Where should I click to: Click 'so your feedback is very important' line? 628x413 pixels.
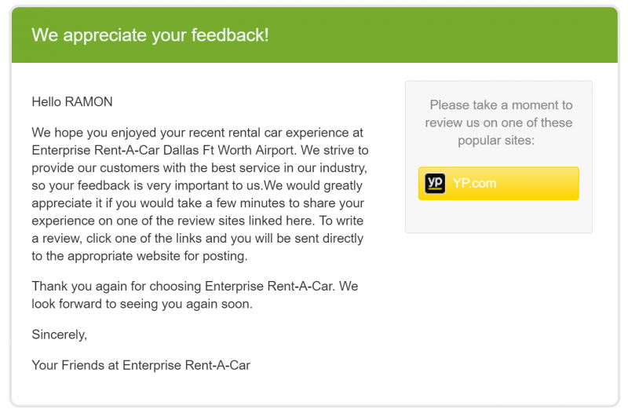[197, 185]
